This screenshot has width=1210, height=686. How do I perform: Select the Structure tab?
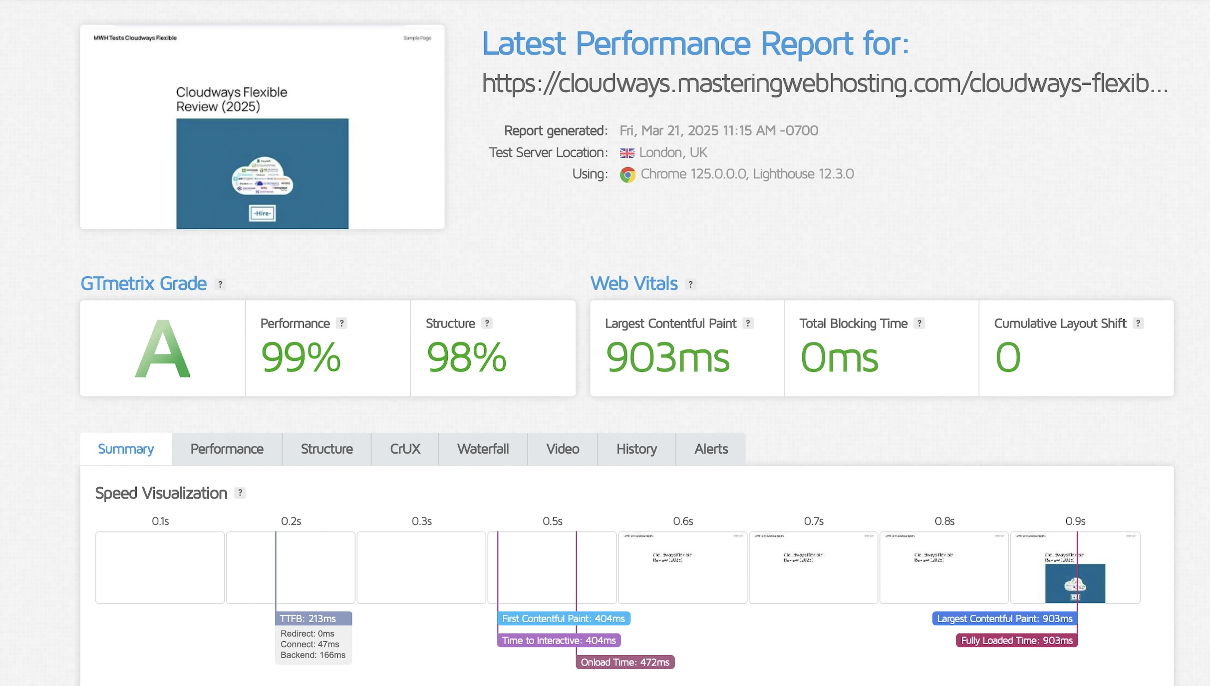coord(326,449)
